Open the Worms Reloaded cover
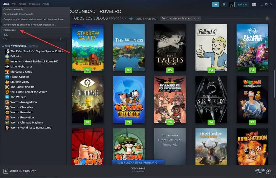The image size is (276, 178). click(x=129, y=100)
